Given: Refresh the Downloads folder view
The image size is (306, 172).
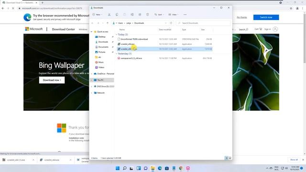Looking at the screenshot, I should tap(171, 23).
